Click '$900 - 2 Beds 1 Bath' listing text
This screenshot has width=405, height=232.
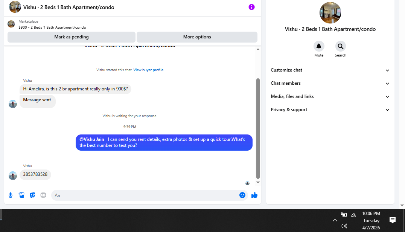click(52, 27)
